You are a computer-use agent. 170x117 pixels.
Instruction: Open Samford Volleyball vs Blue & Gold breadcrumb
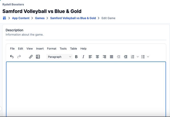tap(73, 18)
